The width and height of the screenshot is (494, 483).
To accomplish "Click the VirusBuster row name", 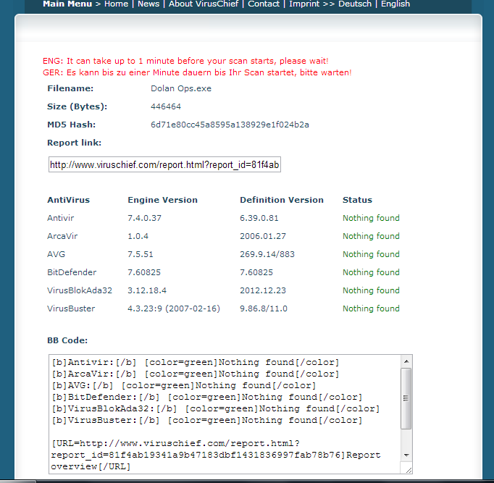I will [x=71, y=308].
